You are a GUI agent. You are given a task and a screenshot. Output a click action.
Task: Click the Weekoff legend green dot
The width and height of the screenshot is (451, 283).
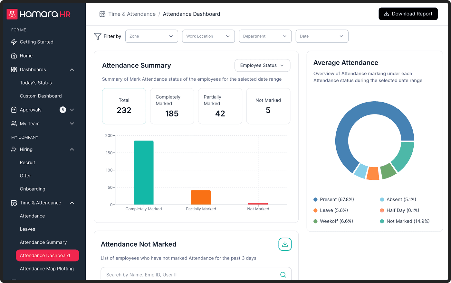tap(316, 221)
